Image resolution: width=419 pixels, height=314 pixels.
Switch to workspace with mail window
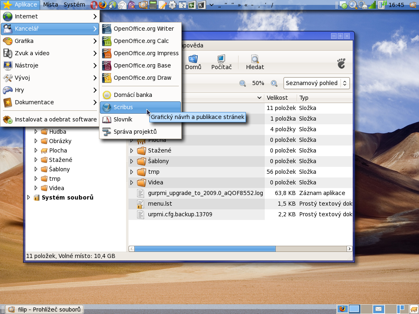click(x=378, y=309)
